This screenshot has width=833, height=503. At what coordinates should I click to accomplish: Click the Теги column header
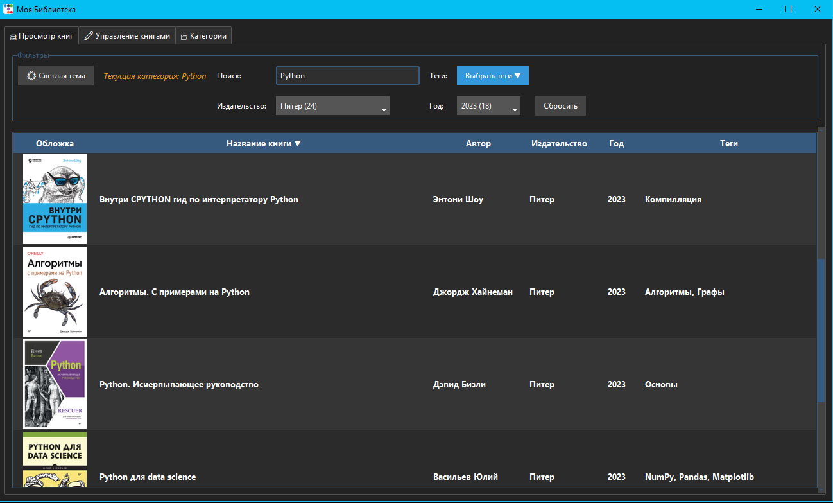point(728,143)
